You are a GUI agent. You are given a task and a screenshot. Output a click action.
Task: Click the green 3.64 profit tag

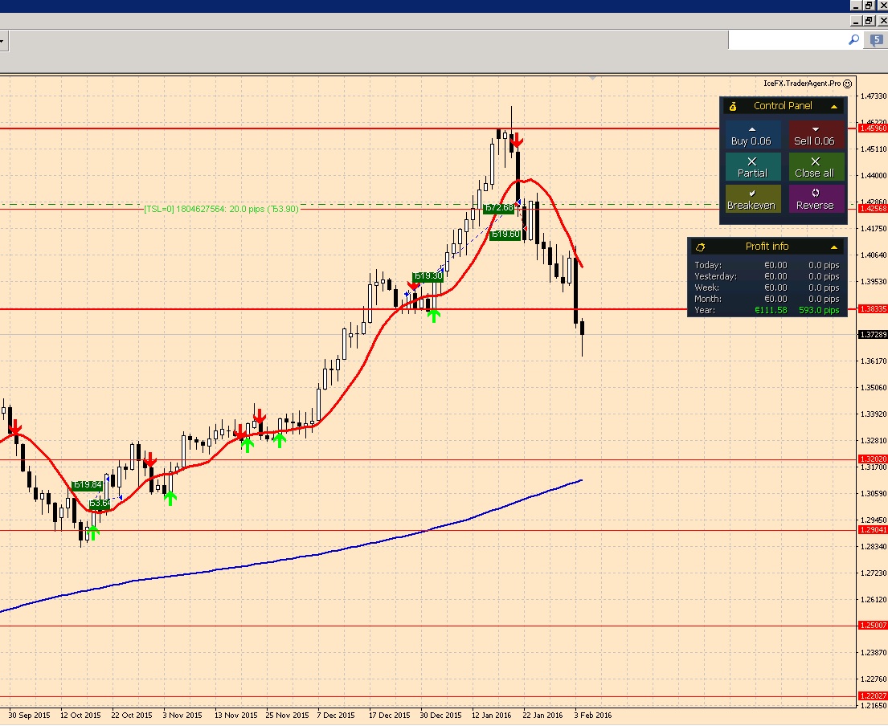(x=100, y=504)
